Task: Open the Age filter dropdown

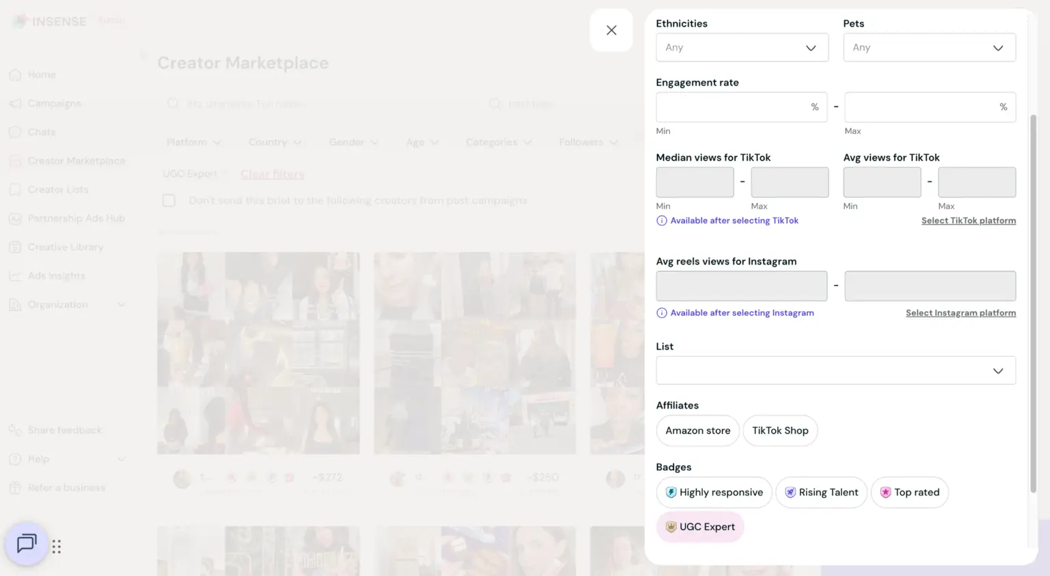Action: coord(422,142)
